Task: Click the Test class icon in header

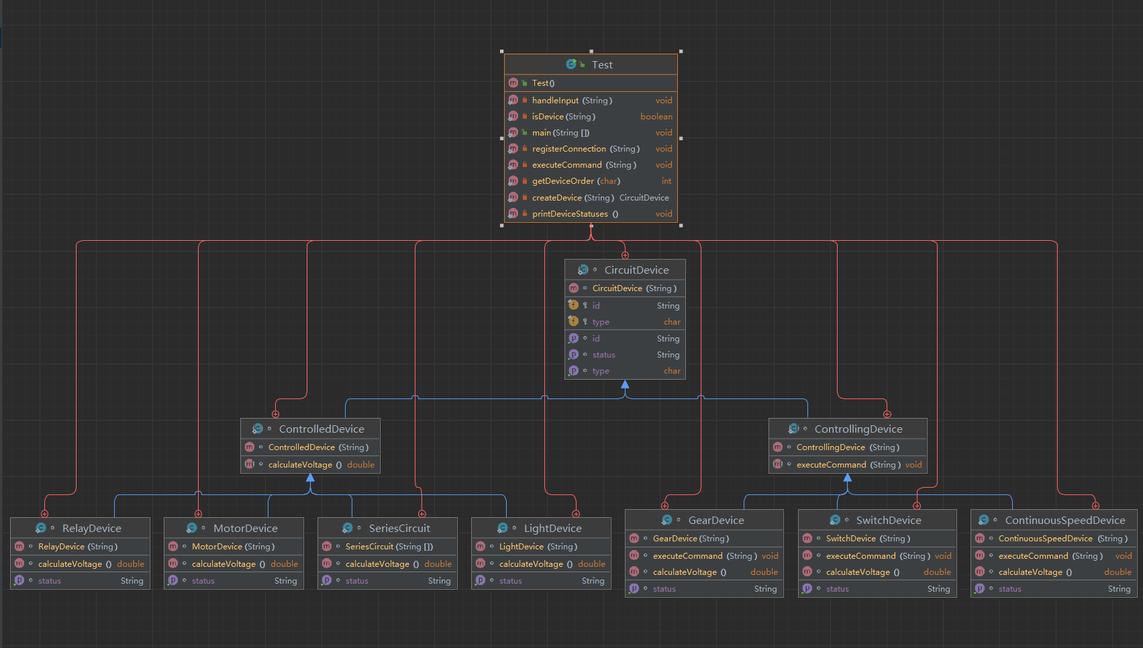Action: pos(571,64)
